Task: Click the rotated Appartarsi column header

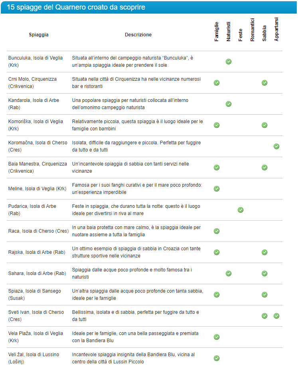Action: 276,30
